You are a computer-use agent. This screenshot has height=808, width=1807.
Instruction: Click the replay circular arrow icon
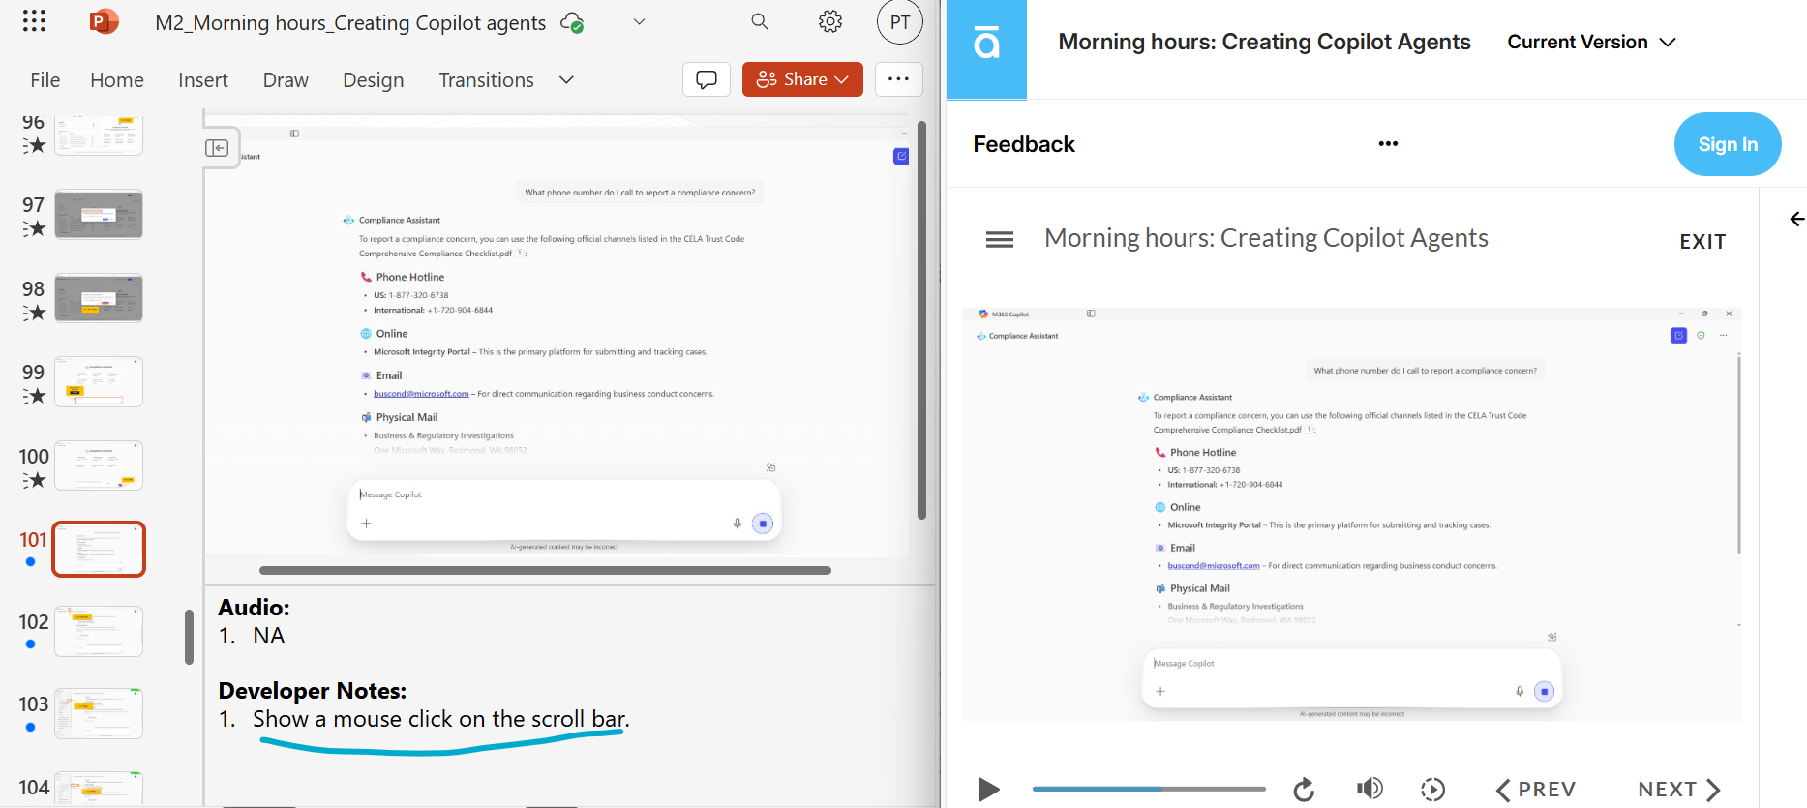pos(1304,790)
